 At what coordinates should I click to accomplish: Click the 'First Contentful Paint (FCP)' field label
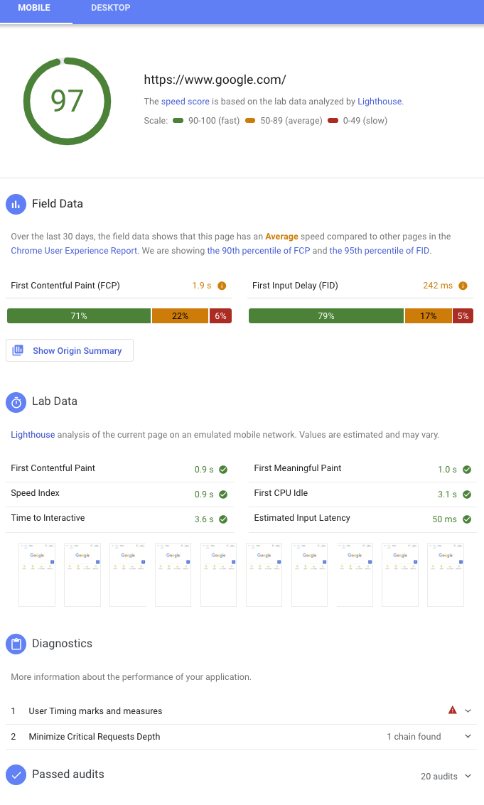coord(65,286)
